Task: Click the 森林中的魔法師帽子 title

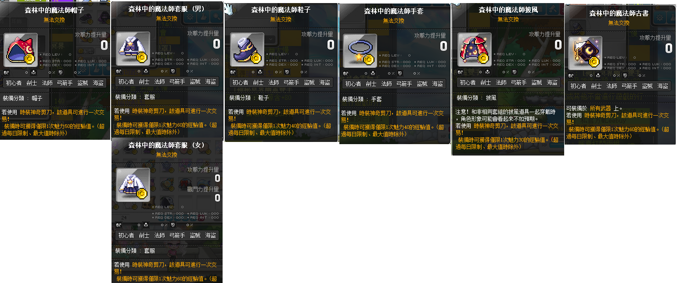Action: (54, 10)
